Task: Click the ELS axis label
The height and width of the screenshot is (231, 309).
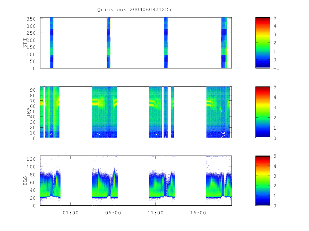Action: [25, 181]
